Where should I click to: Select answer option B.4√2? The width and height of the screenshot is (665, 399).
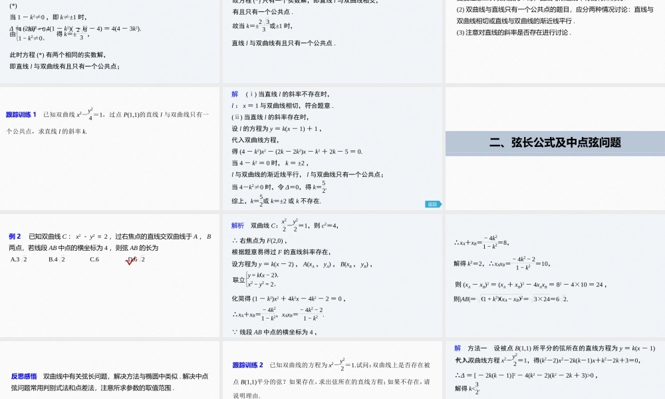57,260
